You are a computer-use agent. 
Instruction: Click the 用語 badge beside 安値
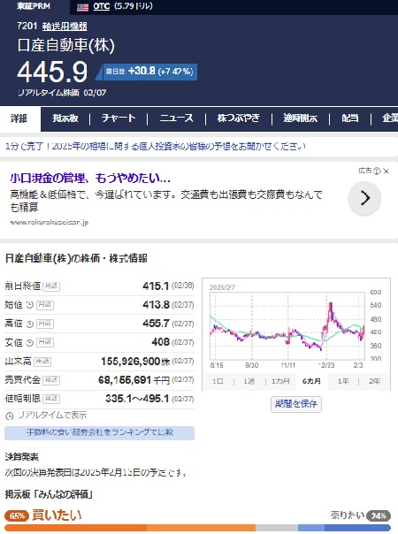click(x=45, y=342)
